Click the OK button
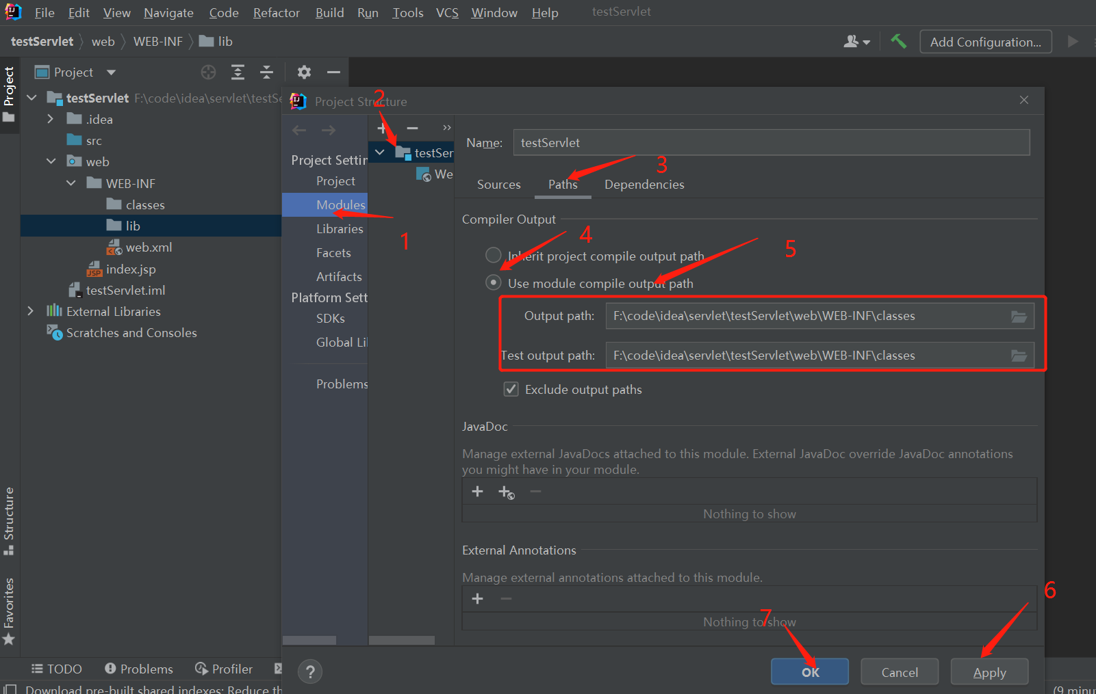Viewport: 1096px width, 694px height. [810, 671]
